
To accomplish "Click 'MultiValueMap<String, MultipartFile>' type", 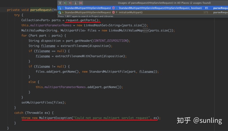I will [x=54, y=30].
